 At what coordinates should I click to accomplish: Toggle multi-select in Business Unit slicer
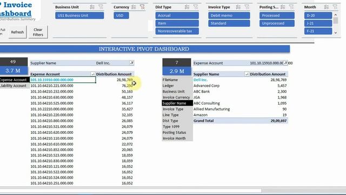click(92, 7)
